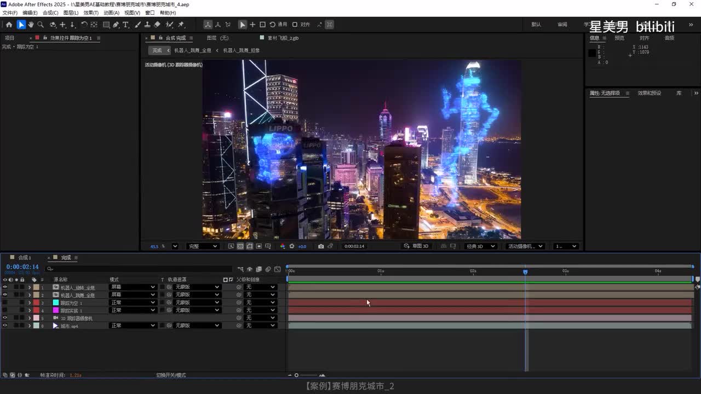This screenshot has height=394, width=701.
Task: Select the Orbit camera tool
Action: 53,25
